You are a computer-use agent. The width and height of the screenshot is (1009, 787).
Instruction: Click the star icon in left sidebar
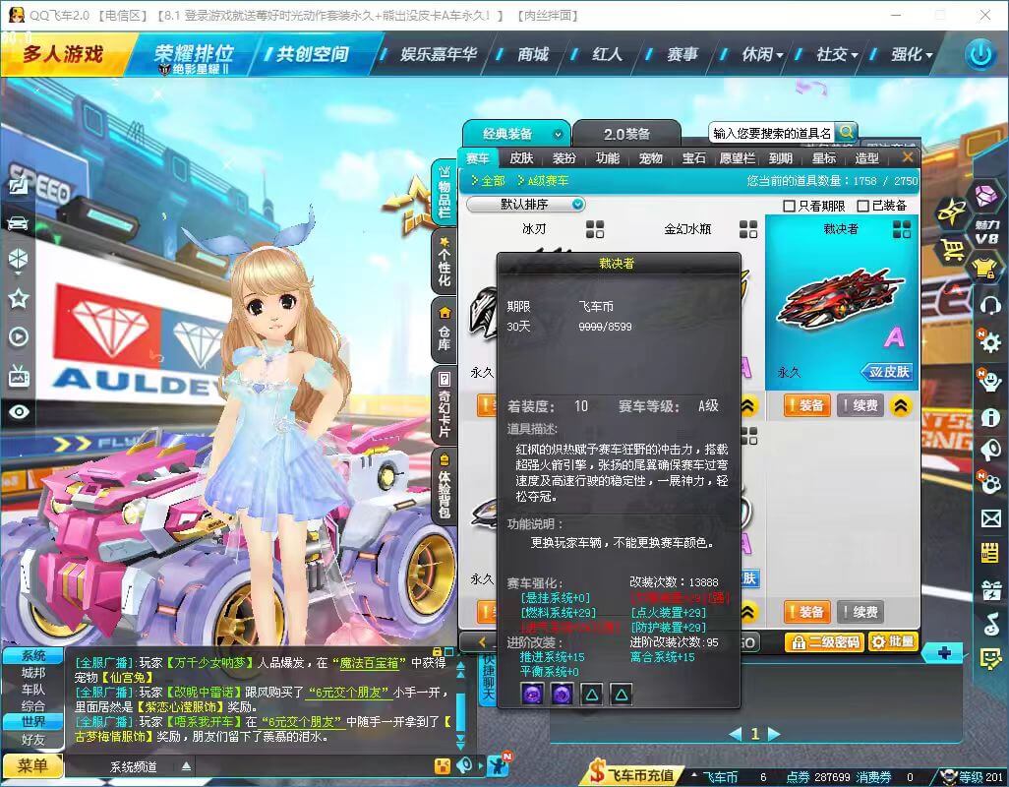point(18,299)
